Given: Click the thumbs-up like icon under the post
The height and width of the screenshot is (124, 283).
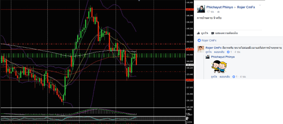Looking at the screenshot, I should pyautogui.click(x=198, y=33).
